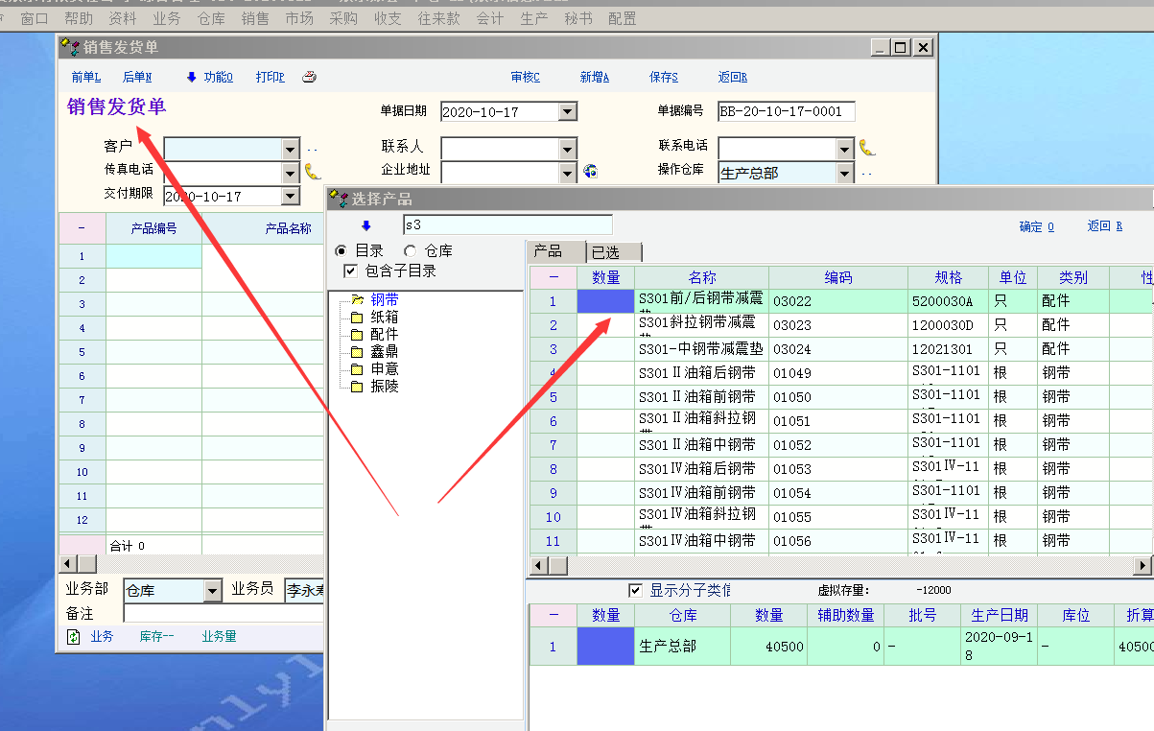1154x731 pixels.
Task: Open the 销售 menu in menu bar
Action: [x=255, y=18]
